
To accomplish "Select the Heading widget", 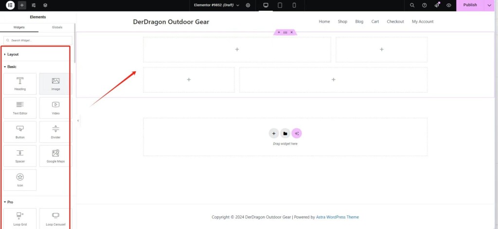I will [x=20, y=84].
